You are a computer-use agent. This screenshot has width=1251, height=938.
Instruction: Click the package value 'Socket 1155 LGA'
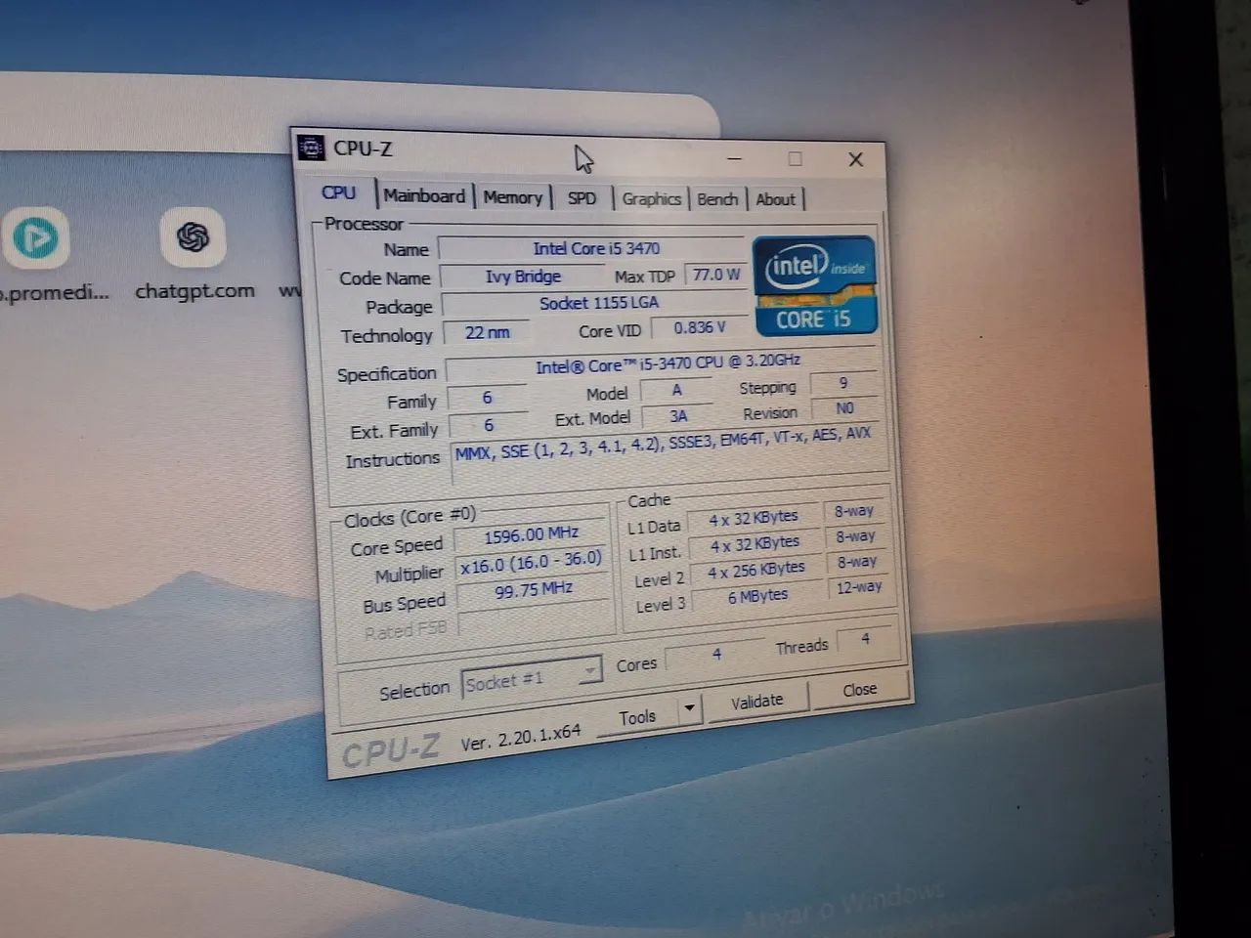[x=598, y=303]
